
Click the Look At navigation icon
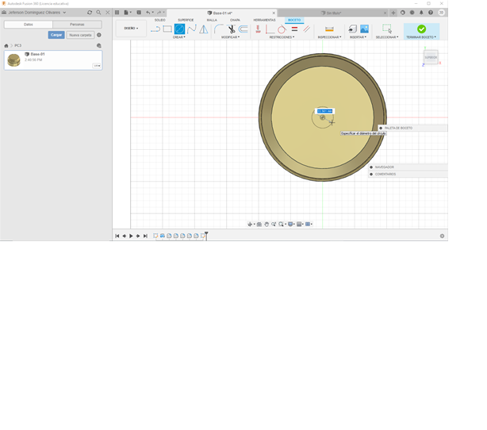[x=259, y=225]
